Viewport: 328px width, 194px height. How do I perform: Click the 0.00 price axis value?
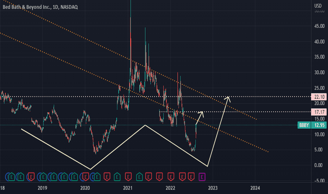(x=318, y=165)
